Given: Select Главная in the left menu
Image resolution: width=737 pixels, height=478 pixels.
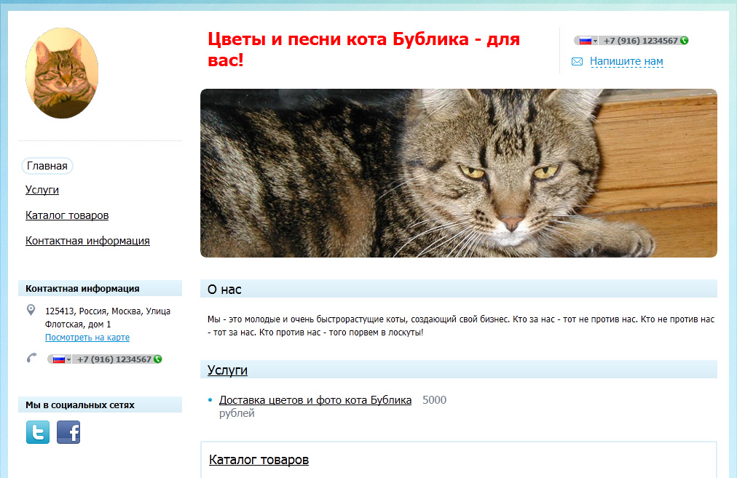Looking at the screenshot, I should tap(47, 166).
